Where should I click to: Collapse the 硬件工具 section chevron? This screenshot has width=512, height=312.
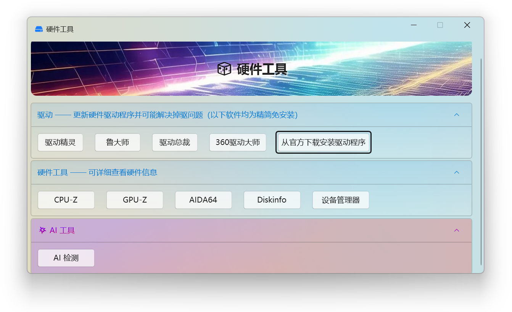pyautogui.click(x=456, y=172)
